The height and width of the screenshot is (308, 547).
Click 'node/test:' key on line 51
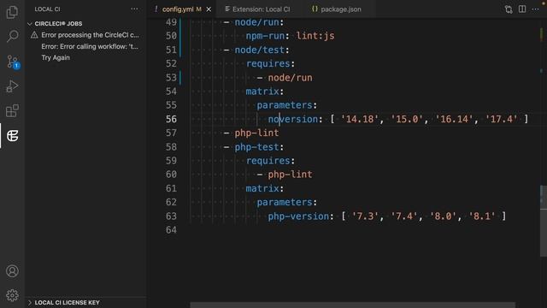262,50
